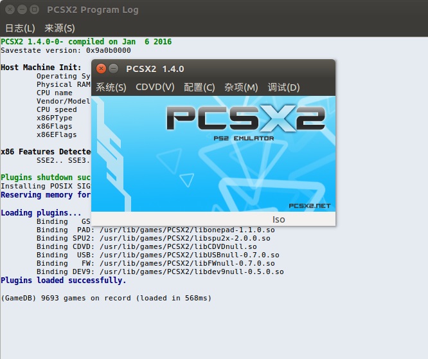Click the 'PCSX2 1.4.0-0- compiled on Jan 6 2016' line
The width and height of the screenshot is (428, 359).
click(x=86, y=42)
